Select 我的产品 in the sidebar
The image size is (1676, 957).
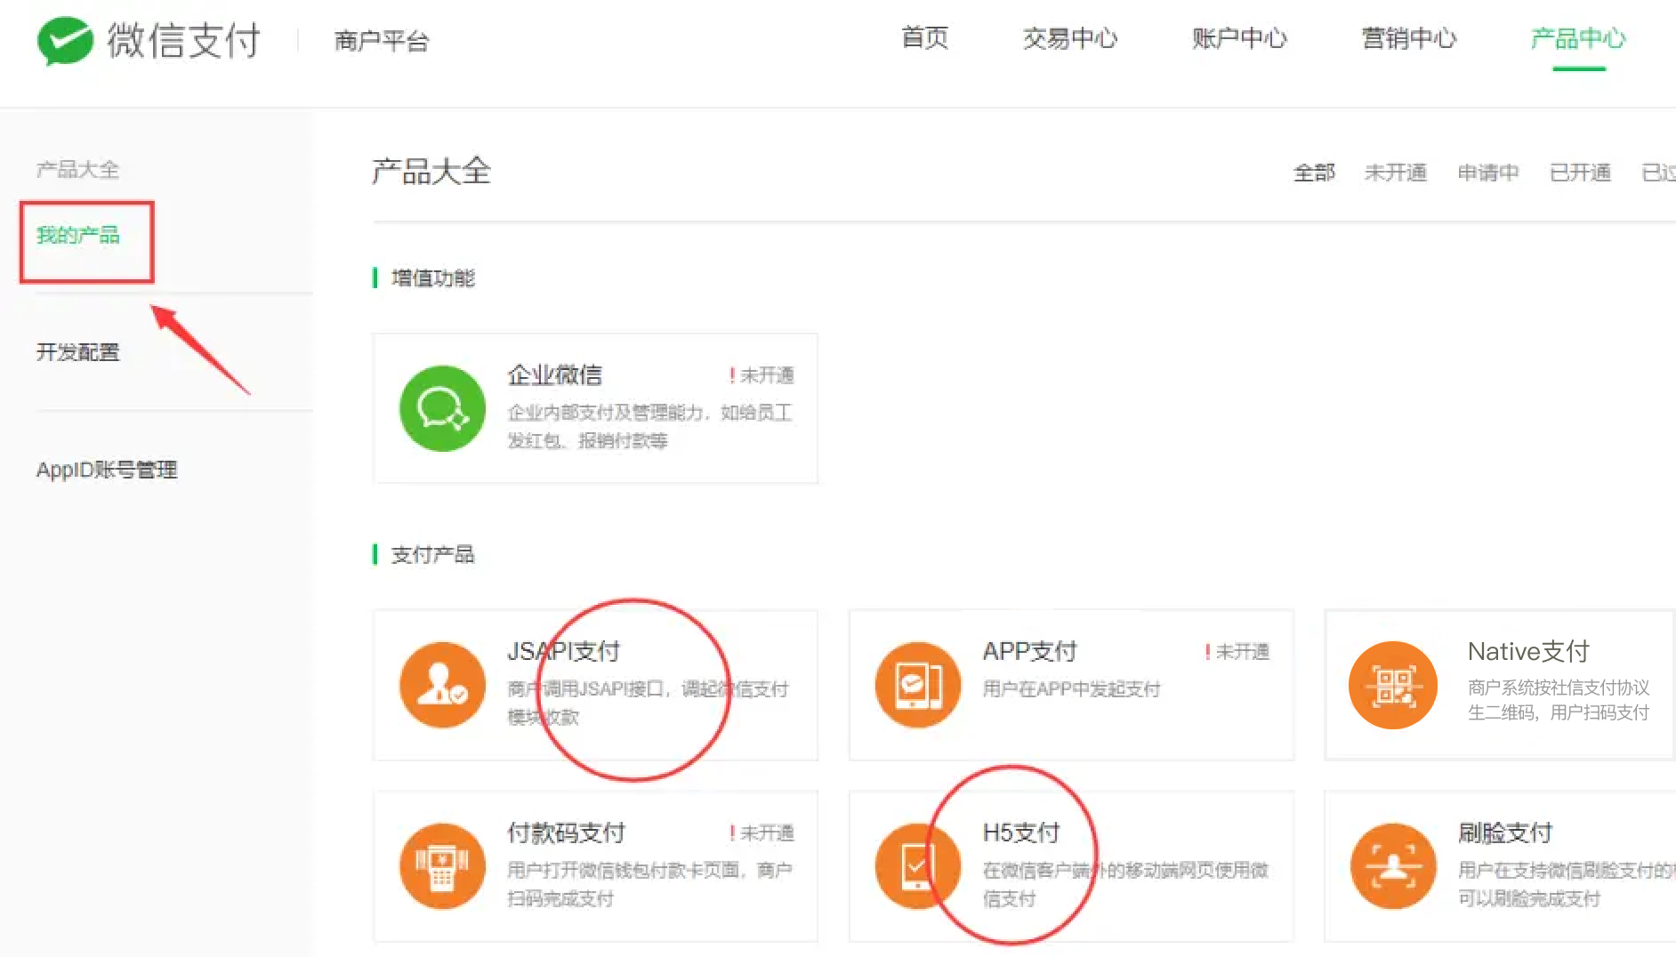point(77,235)
